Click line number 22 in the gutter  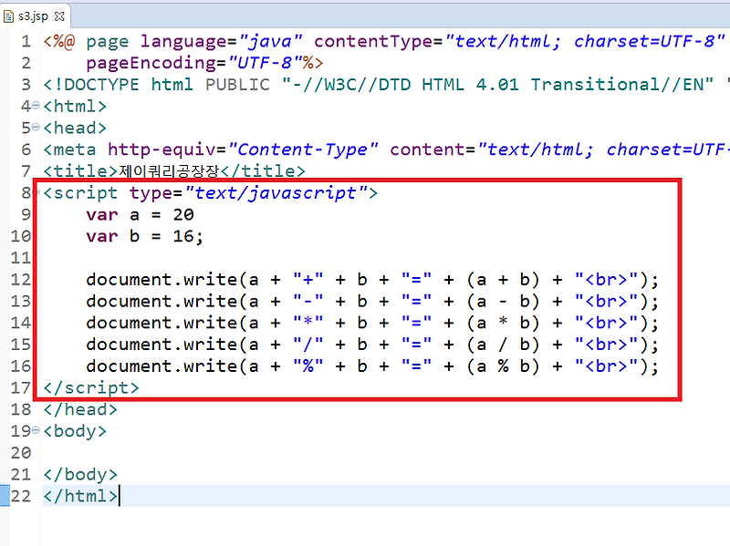click(21, 496)
